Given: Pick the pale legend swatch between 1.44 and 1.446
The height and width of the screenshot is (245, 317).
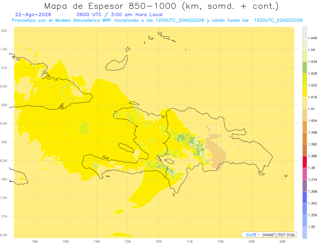Looking at the screenshot, I should tap(305, 44).
